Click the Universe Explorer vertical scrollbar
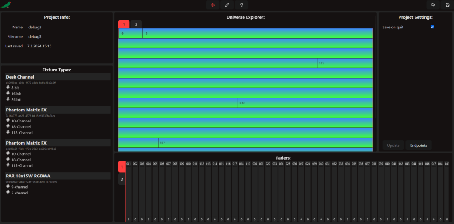 click(x=376, y=67)
